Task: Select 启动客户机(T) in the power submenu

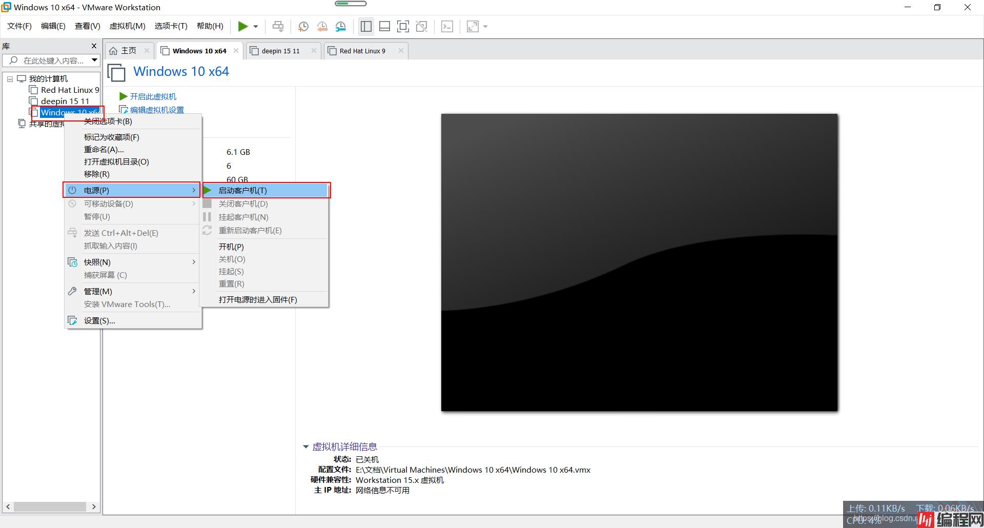Action: click(x=242, y=190)
